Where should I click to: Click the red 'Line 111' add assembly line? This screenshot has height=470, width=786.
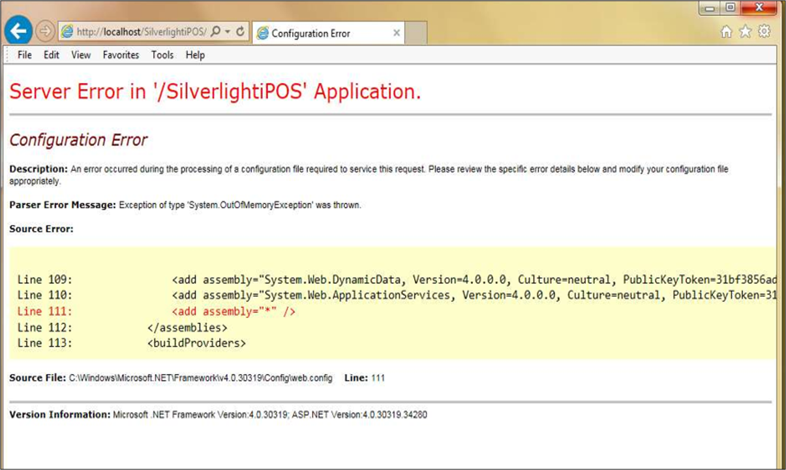[x=157, y=311]
